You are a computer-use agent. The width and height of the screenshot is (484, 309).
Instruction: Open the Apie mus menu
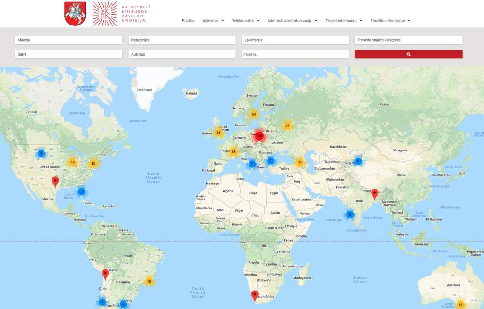tap(213, 21)
